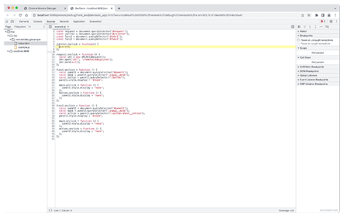Viewport: 343px width, 213px height.
Task: Open the DevTools settings gear
Action: coord(331,22)
